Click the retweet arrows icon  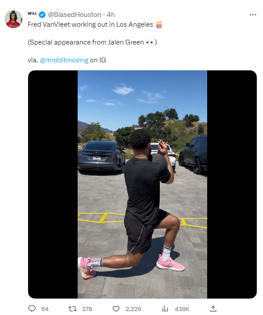pos(72,309)
